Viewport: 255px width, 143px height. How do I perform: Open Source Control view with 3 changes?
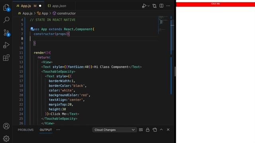click(x=6, y=33)
